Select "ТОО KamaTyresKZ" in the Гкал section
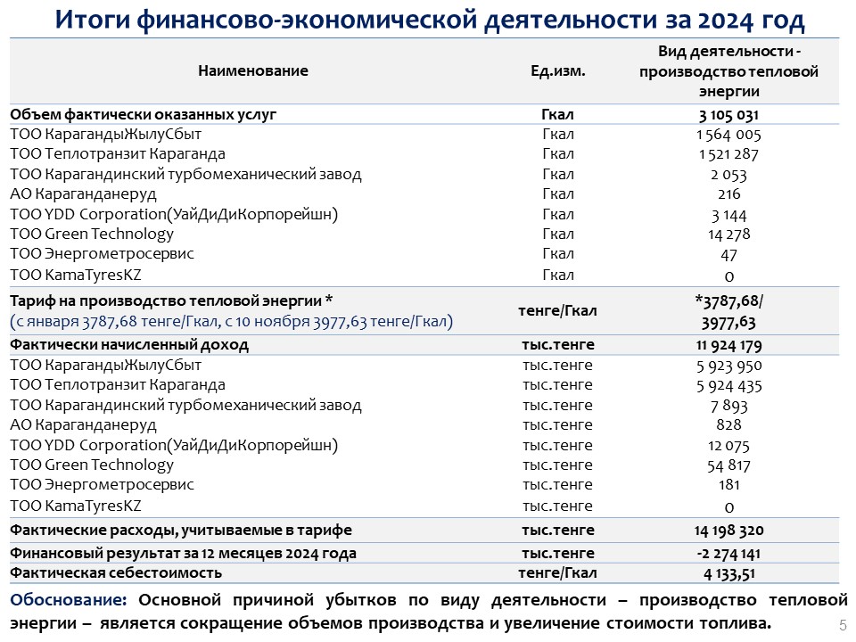The image size is (856, 642). click(x=75, y=275)
